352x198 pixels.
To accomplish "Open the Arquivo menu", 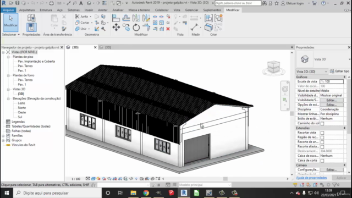I will point(8,10).
